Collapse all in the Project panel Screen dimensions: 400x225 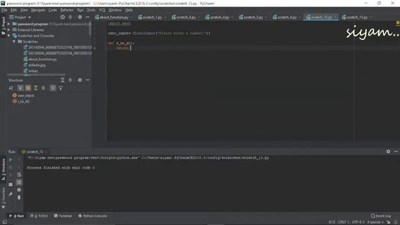tap(71, 17)
